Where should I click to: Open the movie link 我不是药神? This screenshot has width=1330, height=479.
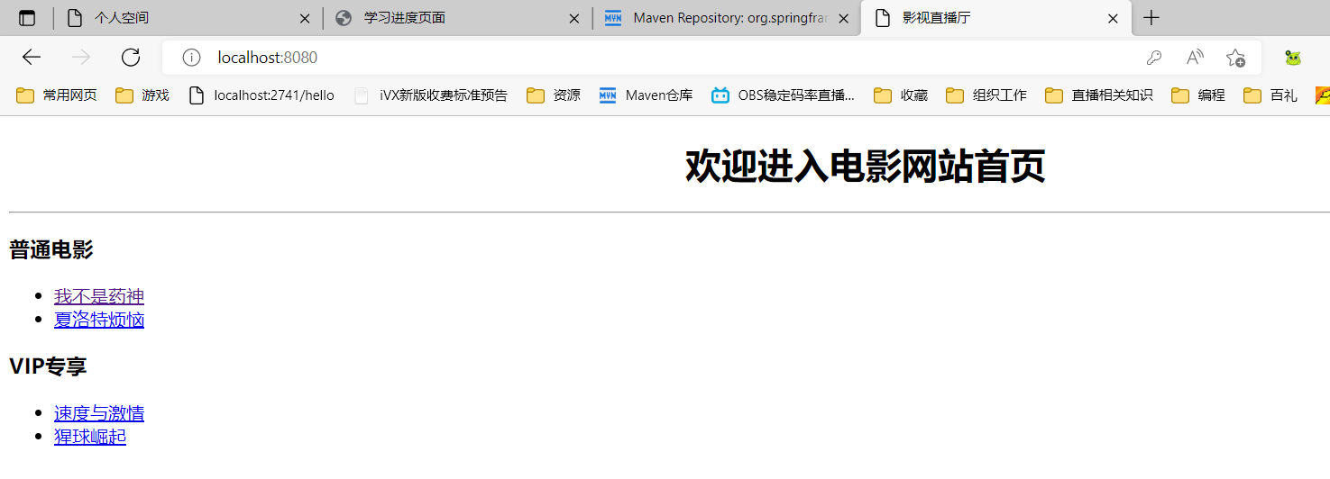click(99, 296)
